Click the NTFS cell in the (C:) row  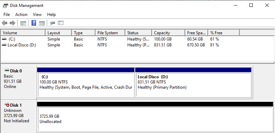[x=102, y=39]
